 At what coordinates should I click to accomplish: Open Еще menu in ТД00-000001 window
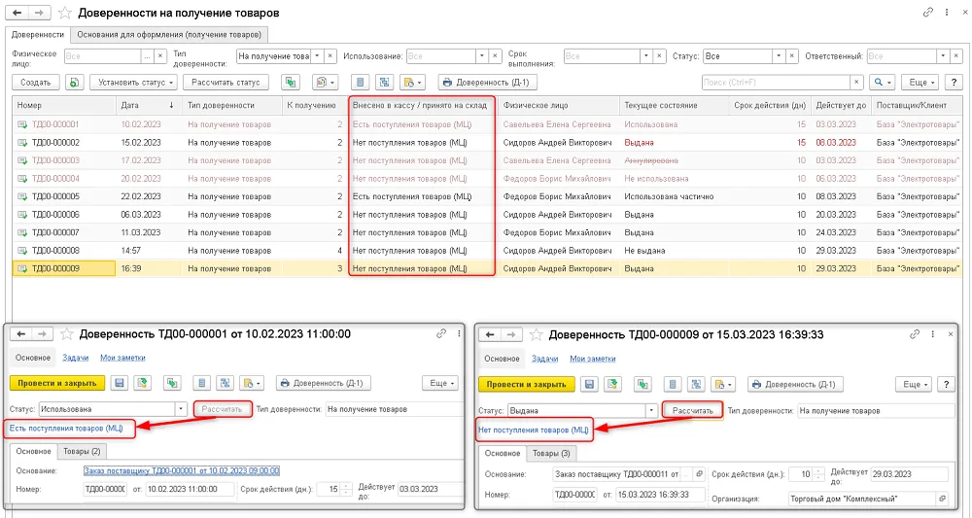(x=440, y=384)
